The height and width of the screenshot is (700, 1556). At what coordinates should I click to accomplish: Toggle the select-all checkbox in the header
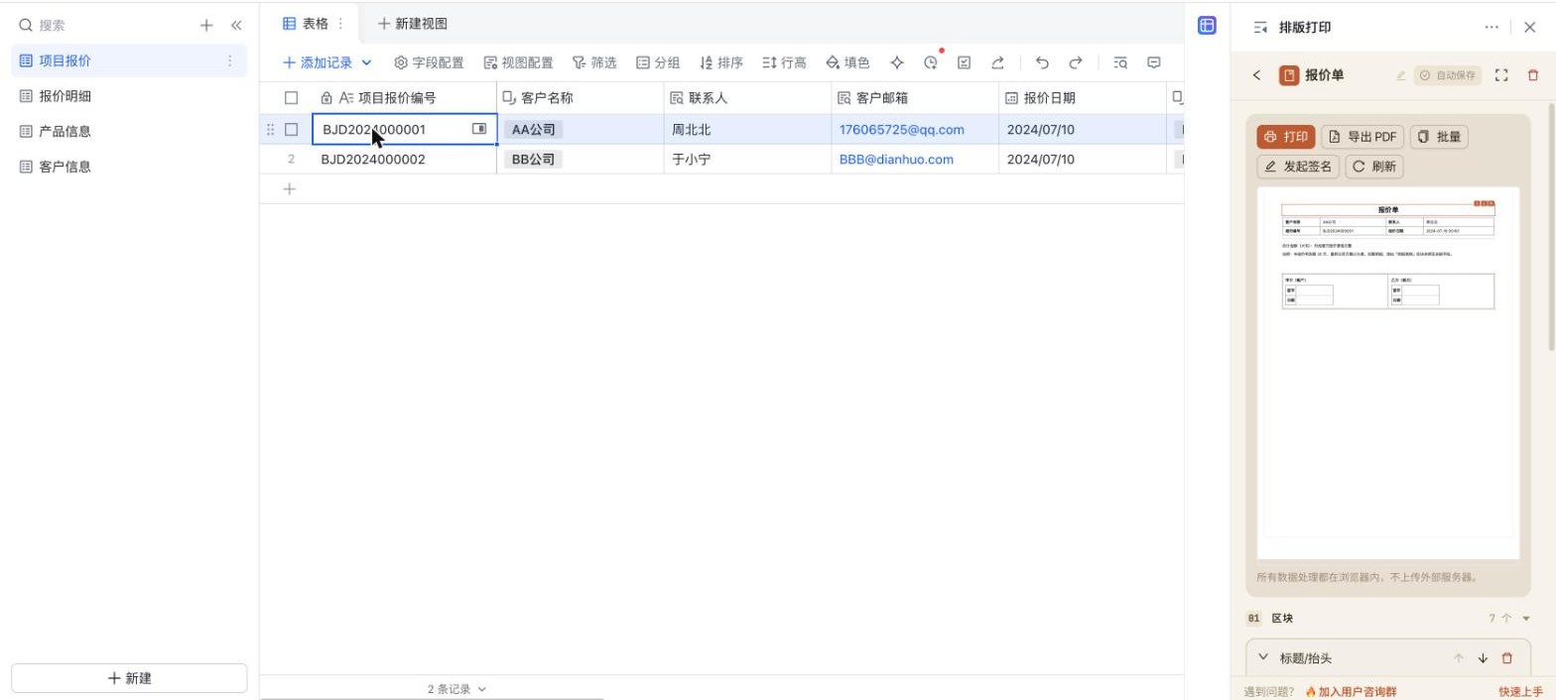(291, 98)
